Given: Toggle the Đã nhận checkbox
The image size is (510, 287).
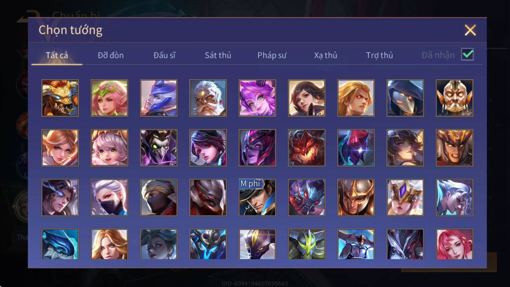Looking at the screenshot, I should [468, 55].
